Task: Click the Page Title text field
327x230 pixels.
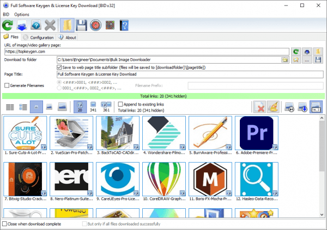Action: point(190,74)
